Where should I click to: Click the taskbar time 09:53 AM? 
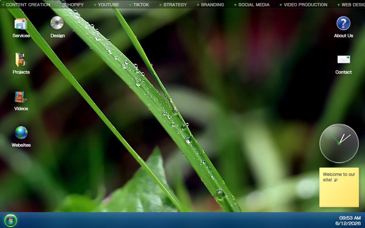(x=350, y=218)
